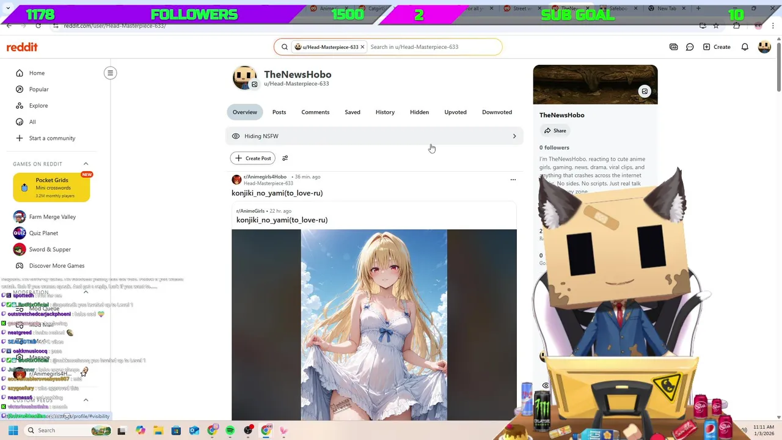This screenshot has width=782, height=440.
Task: Open Pocket Grids game card
Action: tap(51, 188)
